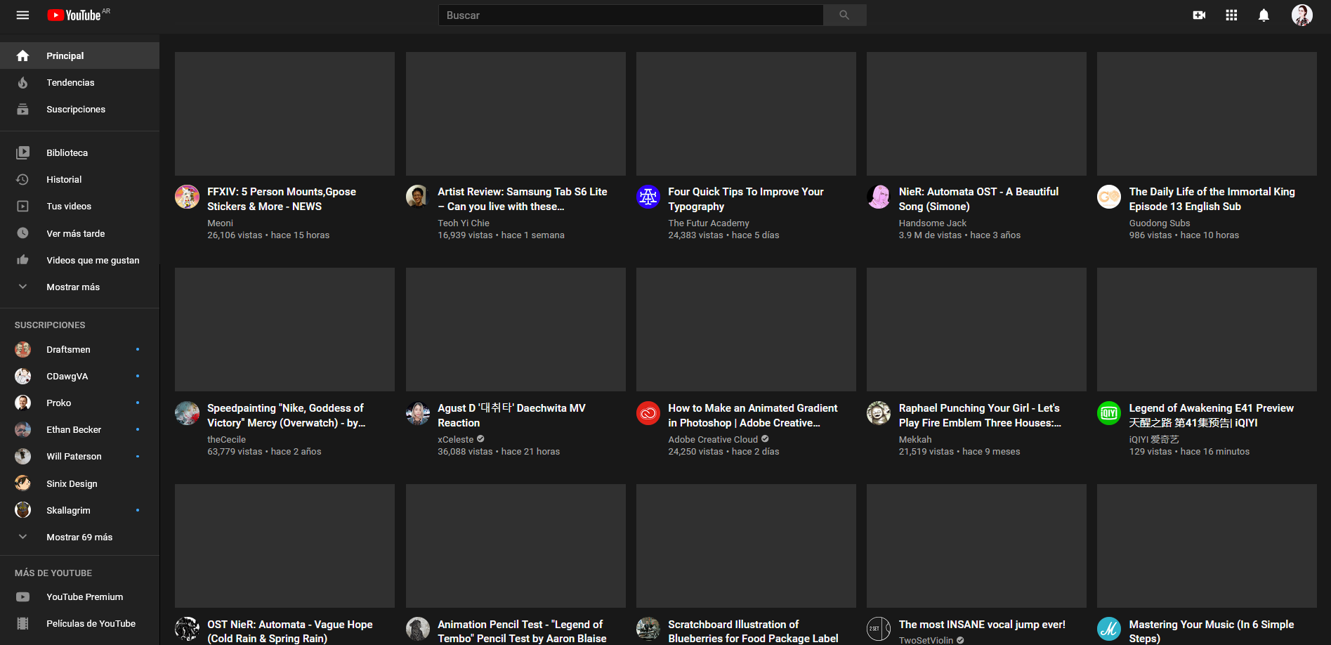The width and height of the screenshot is (1331, 645).
Task: Open the Ethan Becker subscription
Action: click(79, 429)
